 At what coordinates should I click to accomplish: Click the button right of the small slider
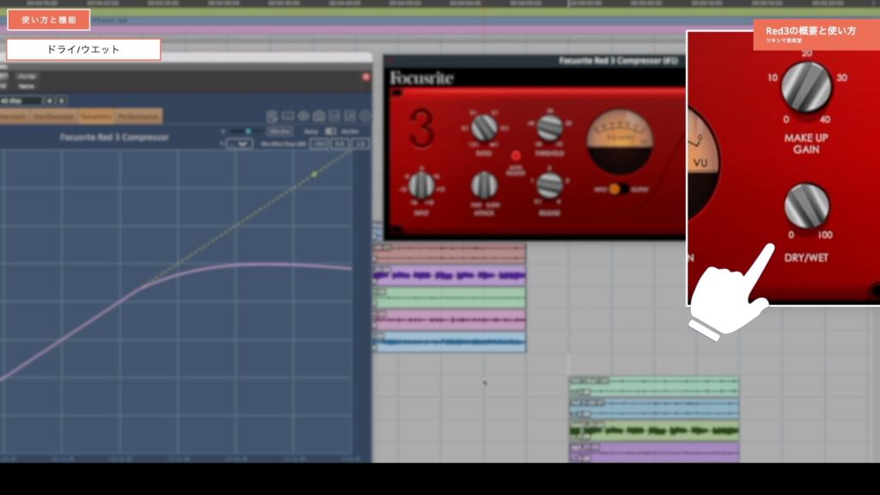[x=279, y=131]
